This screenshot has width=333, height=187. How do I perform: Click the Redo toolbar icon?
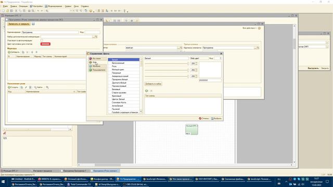[42, 10]
